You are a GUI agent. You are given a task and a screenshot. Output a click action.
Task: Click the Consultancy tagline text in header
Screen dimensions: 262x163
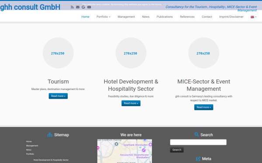pyautogui.click(x=211, y=9)
